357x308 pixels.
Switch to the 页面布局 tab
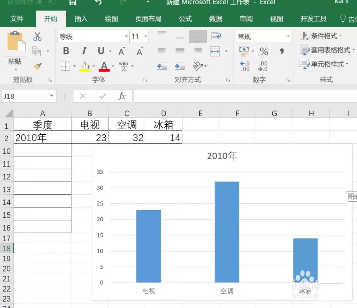[x=148, y=19]
